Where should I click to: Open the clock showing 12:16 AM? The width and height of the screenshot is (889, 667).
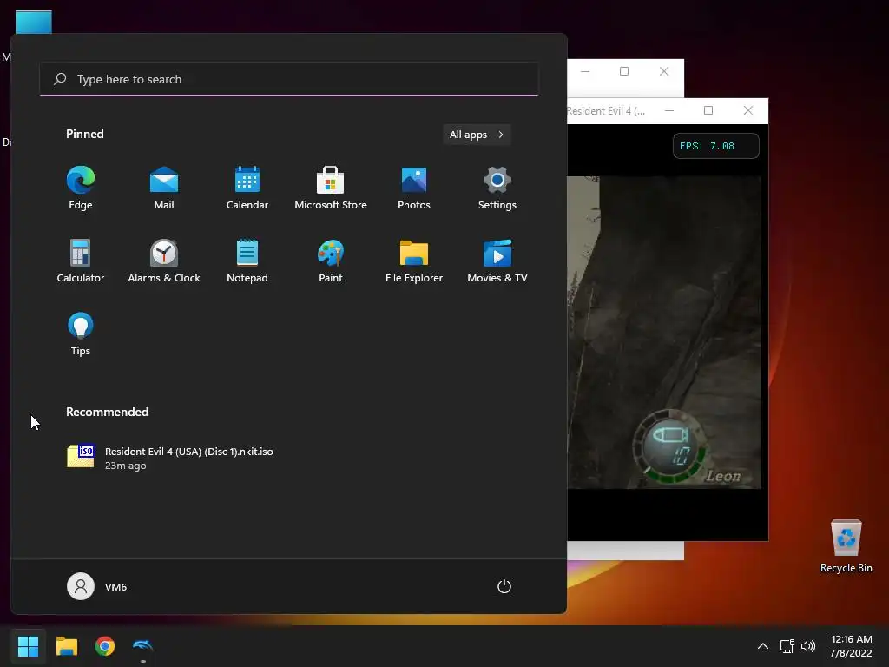pyautogui.click(x=851, y=646)
